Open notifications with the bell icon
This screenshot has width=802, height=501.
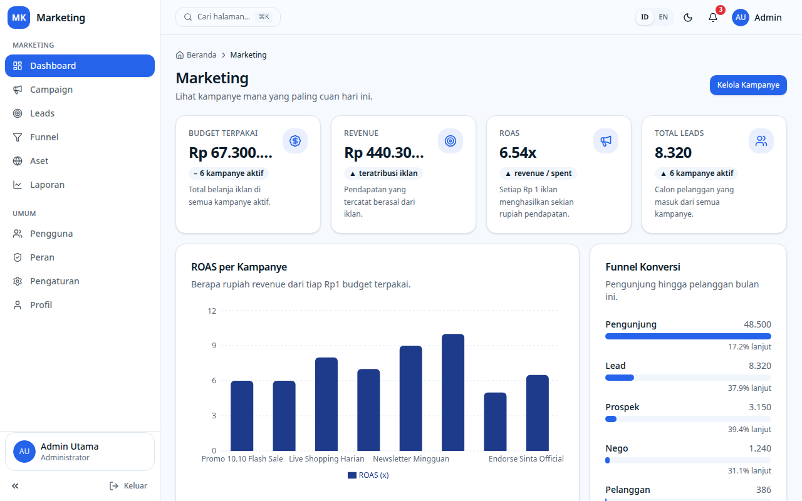point(713,18)
